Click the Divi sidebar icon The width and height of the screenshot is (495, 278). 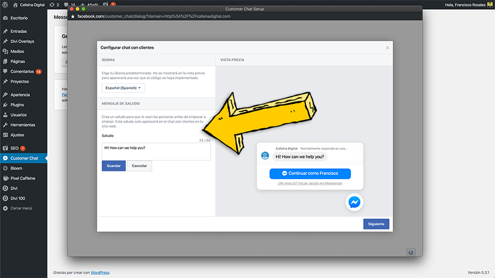click(5, 188)
